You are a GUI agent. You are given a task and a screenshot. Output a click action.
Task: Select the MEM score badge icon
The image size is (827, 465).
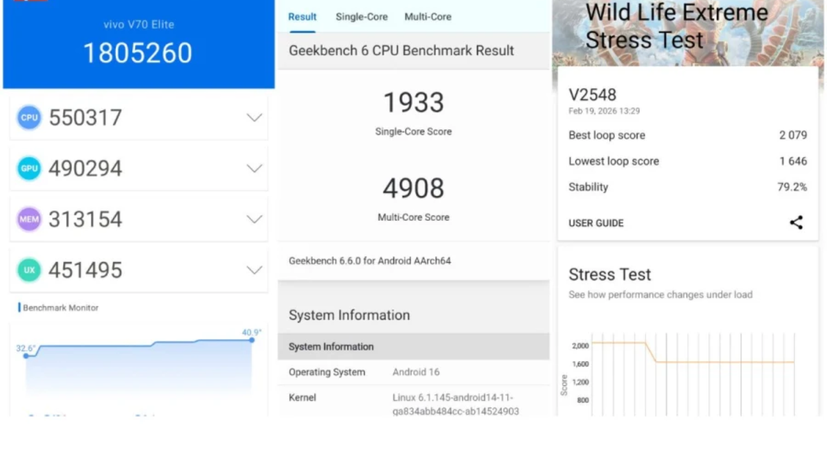(28, 219)
